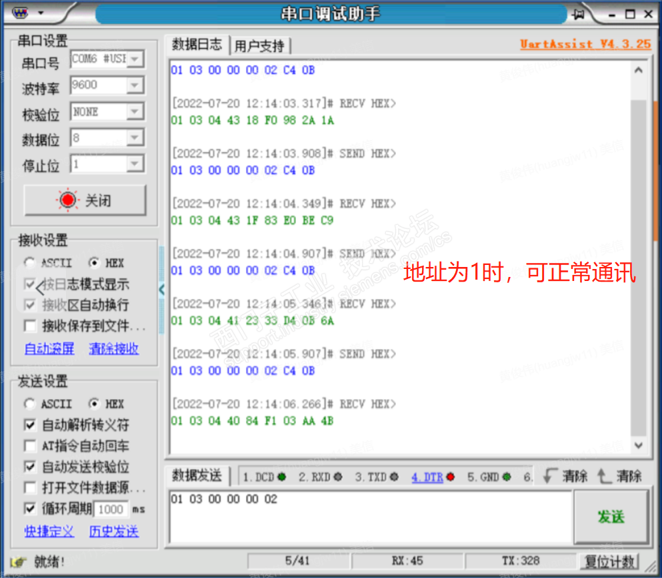Image resolution: width=662 pixels, height=578 pixels.
Task: Click the resize grip at window corner
Action: tap(651, 568)
